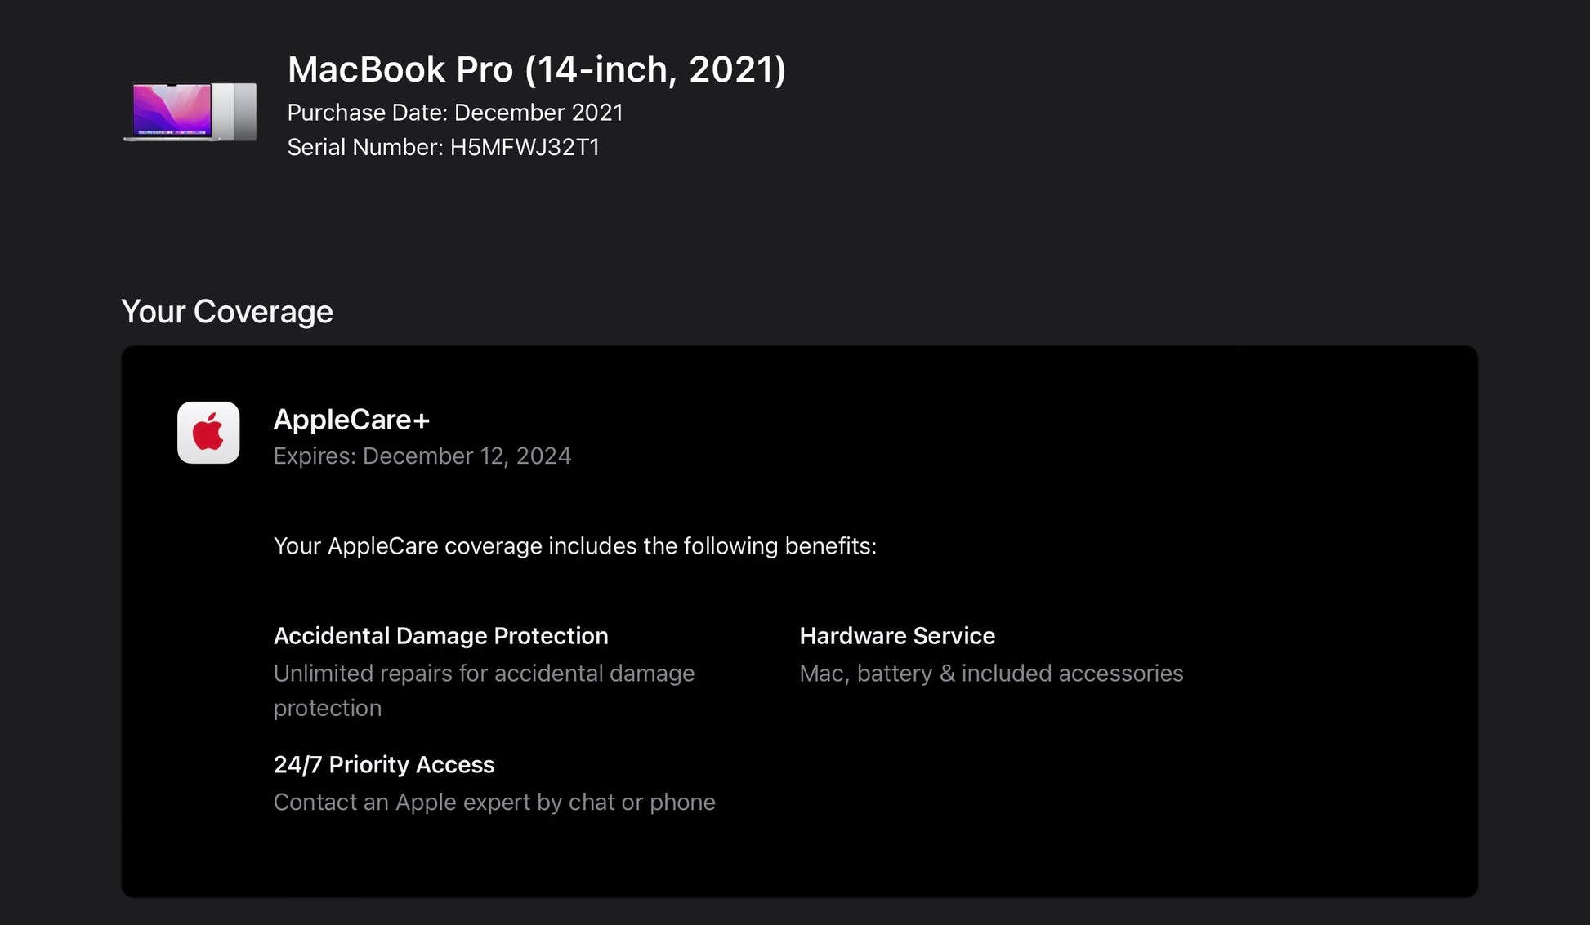Click the pink wallpaper on the laptop screen
Image resolution: width=1590 pixels, height=925 pixels.
pyautogui.click(x=172, y=109)
